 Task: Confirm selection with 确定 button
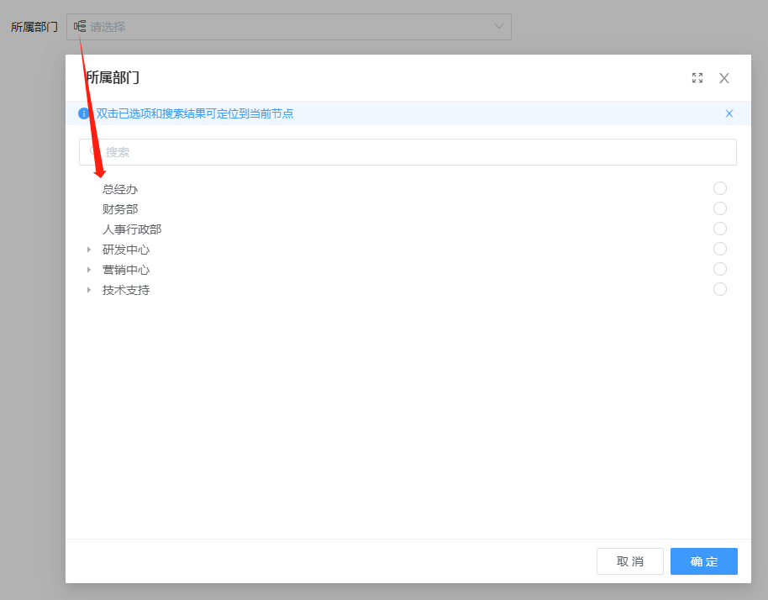tap(703, 561)
